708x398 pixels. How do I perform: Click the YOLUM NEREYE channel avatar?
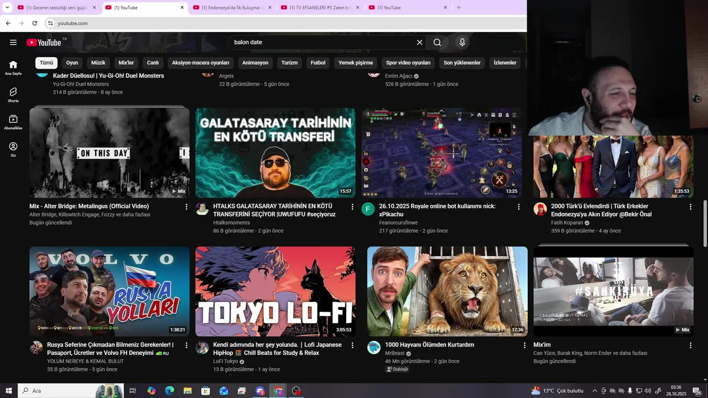click(x=36, y=348)
